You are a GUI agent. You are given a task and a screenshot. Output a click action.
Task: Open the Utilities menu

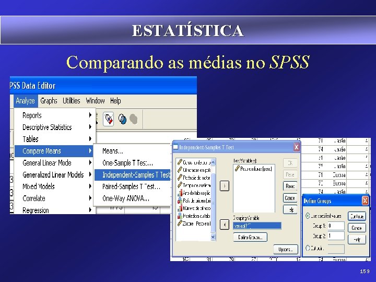71,101
